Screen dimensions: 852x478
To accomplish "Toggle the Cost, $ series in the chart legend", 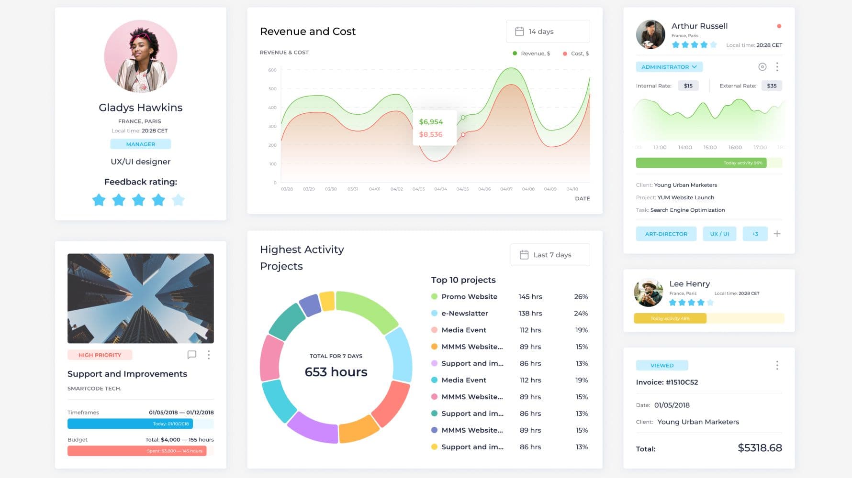I will pos(576,54).
